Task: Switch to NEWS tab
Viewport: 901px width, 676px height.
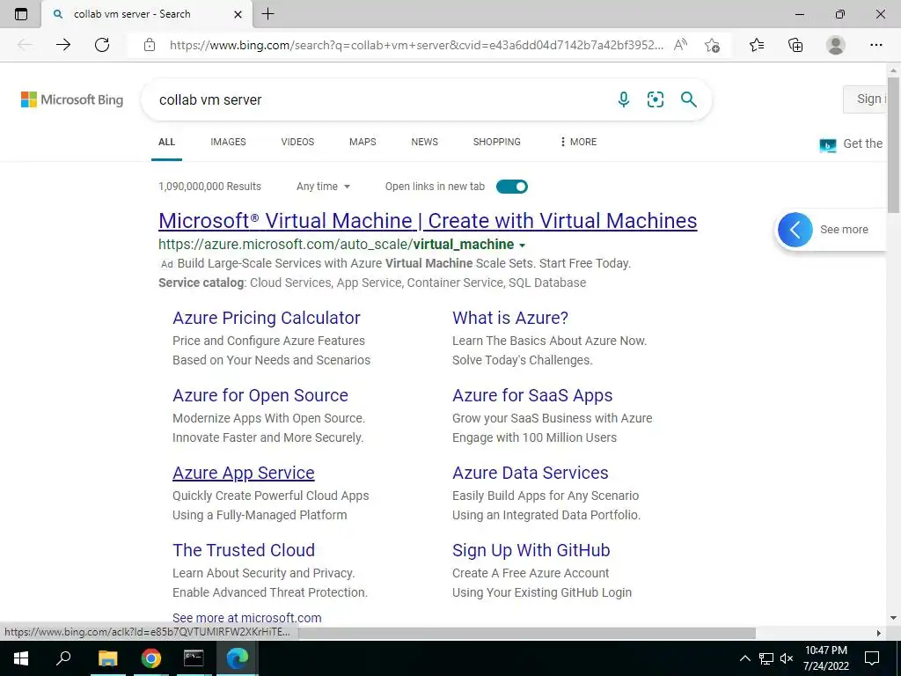Action: (x=425, y=142)
